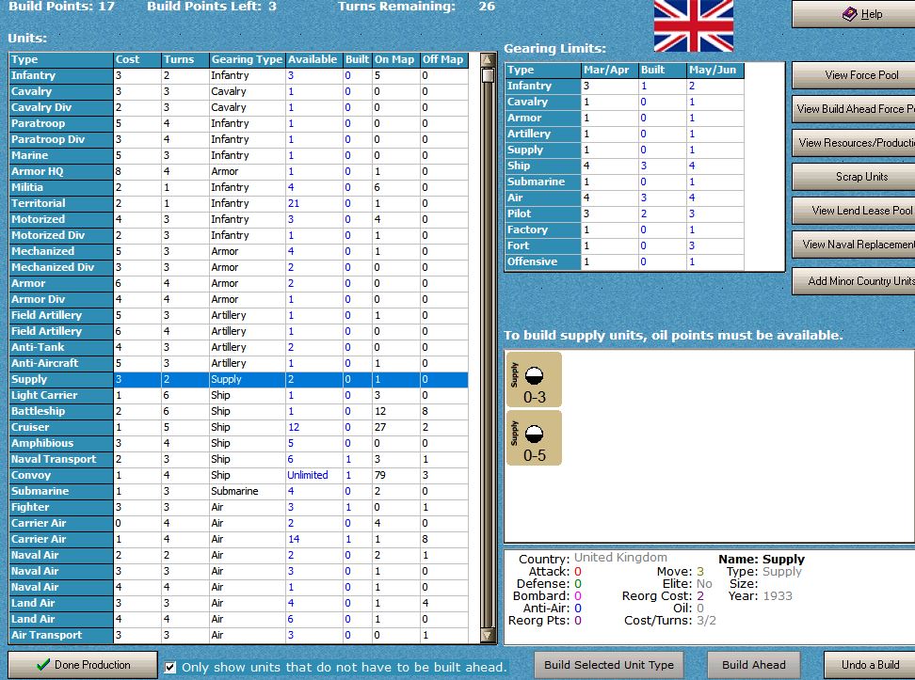
Task: Click Fort row in Gearing Limits
Action: [x=624, y=245]
